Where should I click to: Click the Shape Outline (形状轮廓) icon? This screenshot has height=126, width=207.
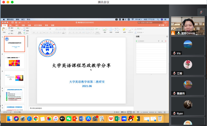click(135, 32)
